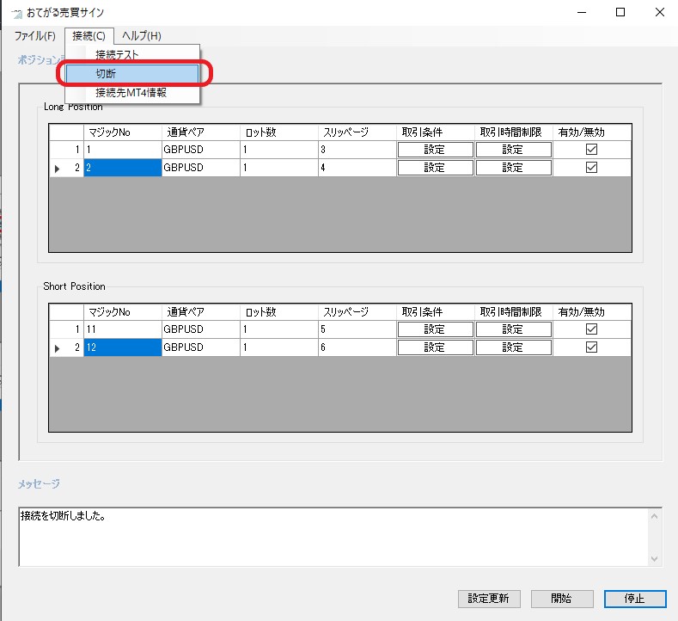
Task: Open the ファイル(F) menu
Action: pos(35,35)
